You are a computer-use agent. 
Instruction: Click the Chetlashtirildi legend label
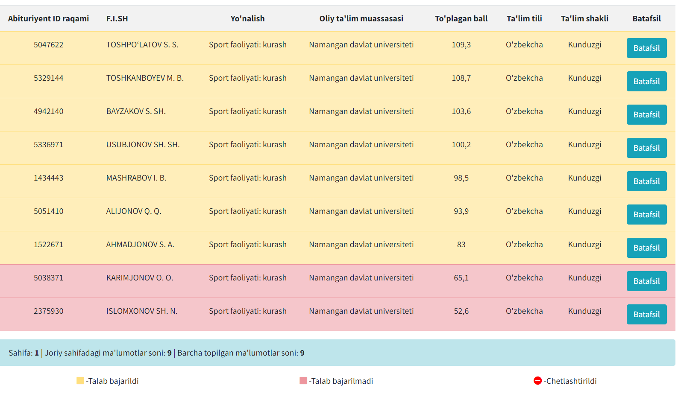[570, 381]
